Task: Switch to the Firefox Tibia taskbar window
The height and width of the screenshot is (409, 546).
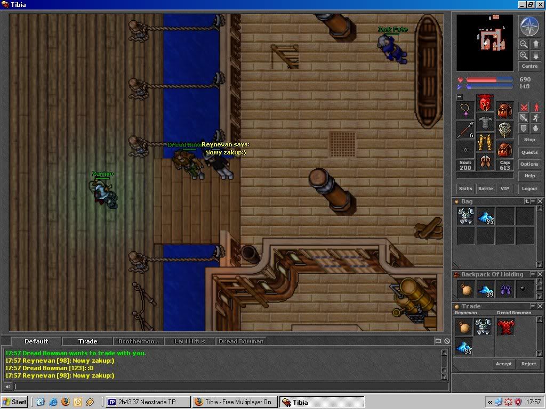Action: pyautogui.click(x=235, y=403)
